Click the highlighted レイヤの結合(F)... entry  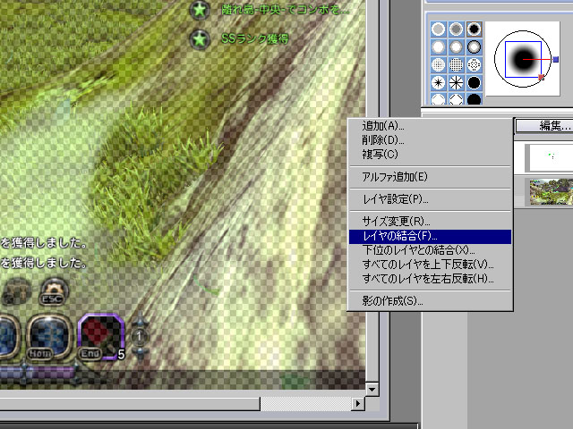(430, 236)
